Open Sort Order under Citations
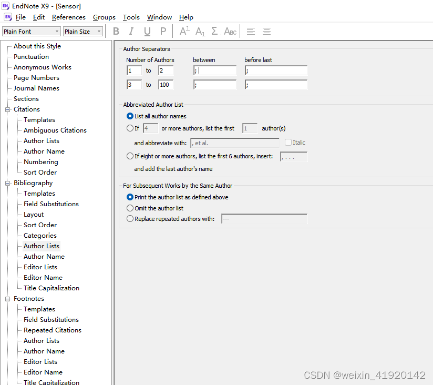433x385 pixels. tap(40, 172)
